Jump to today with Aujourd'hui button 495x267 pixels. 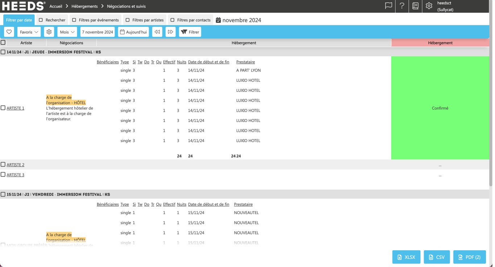tap(133, 32)
